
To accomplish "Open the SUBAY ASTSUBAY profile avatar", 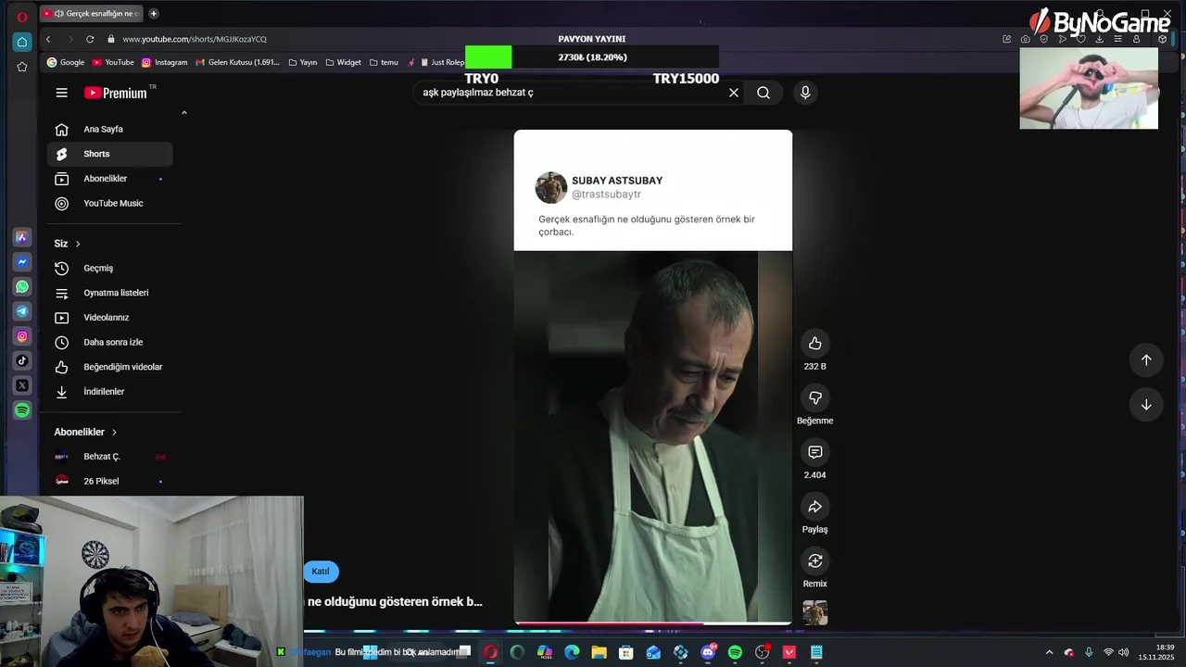I will [551, 187].
